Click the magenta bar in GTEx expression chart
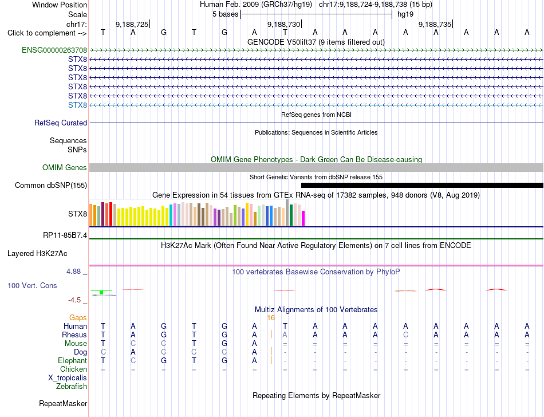544x417 pixels. click(x=303, y=218)
